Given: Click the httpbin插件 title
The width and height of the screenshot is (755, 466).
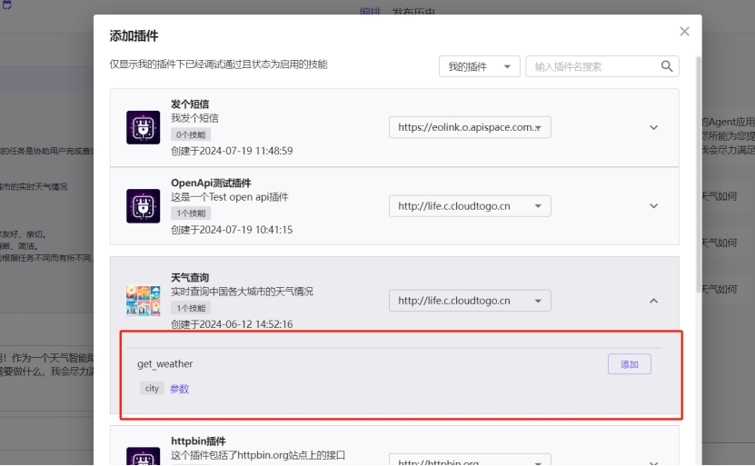Looking at the screenshot, I should pos(198,441).
